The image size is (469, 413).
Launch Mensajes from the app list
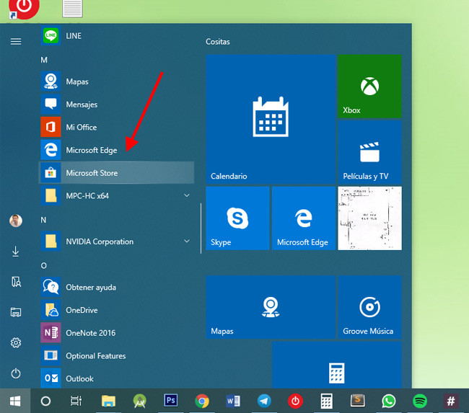coord(117,105)
